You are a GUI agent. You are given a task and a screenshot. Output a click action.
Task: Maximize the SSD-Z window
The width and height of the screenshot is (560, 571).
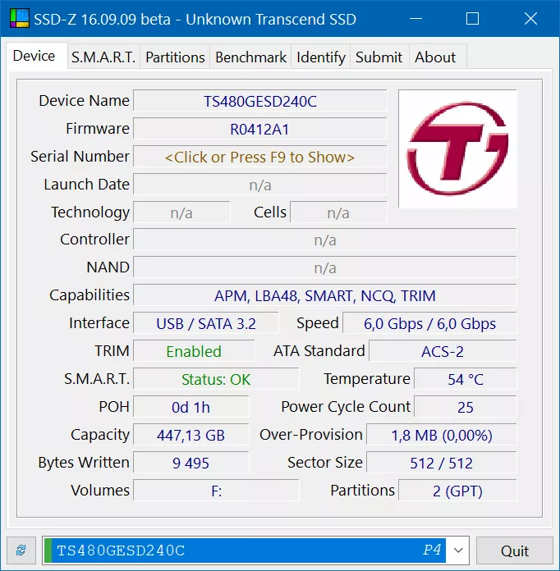coord(472,19)
